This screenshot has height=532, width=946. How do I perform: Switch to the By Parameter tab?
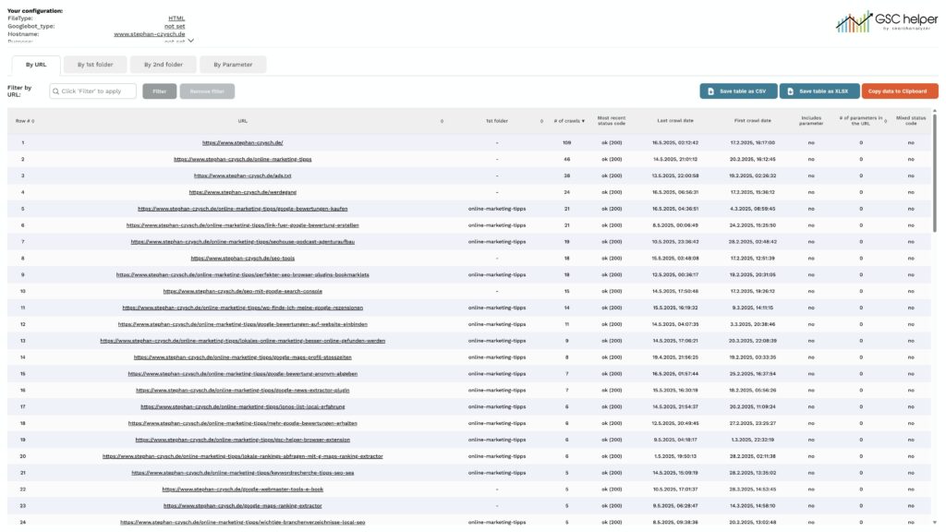[233, 65]
